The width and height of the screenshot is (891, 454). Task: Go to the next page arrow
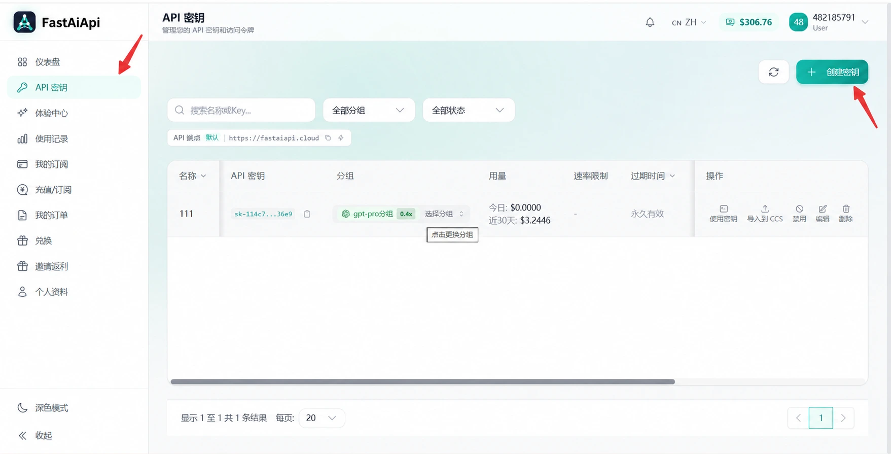843,418
